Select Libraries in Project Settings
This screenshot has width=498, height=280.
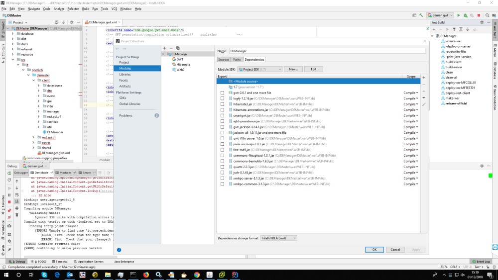[125, 75]
